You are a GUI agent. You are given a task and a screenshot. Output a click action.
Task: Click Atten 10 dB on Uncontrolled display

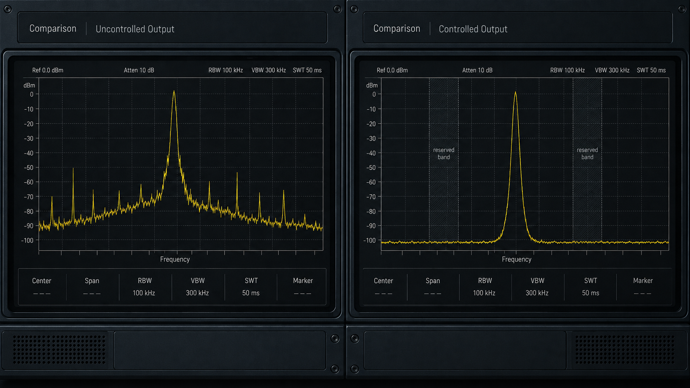pyautogui.click(x=139, y=70)
